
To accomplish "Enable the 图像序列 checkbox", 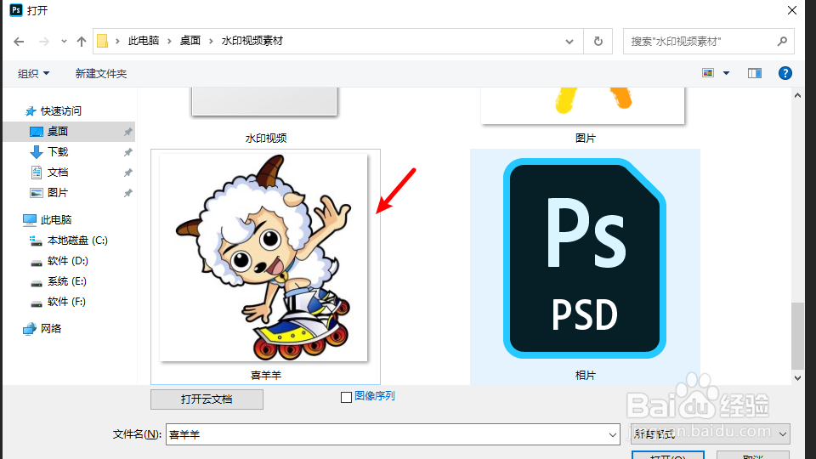I will click(x=346, y=397).
